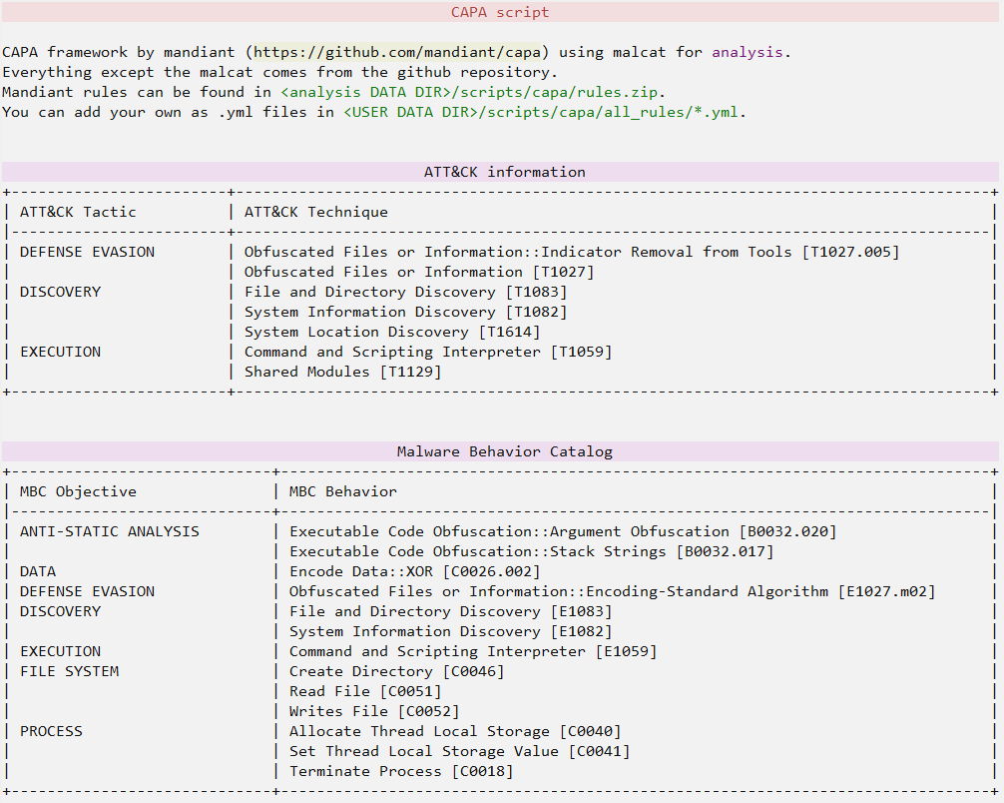Click the Encode Data::XOR C0026.002 entry
This screenshot has height=803, width=1004.
coord(414,571)
